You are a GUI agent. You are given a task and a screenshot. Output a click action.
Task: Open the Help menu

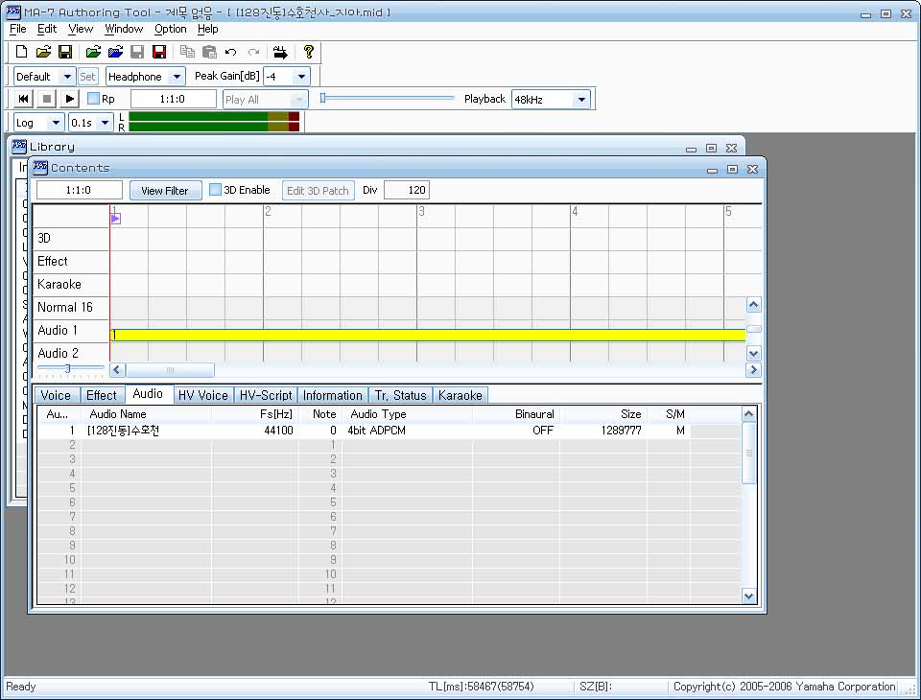207,29
